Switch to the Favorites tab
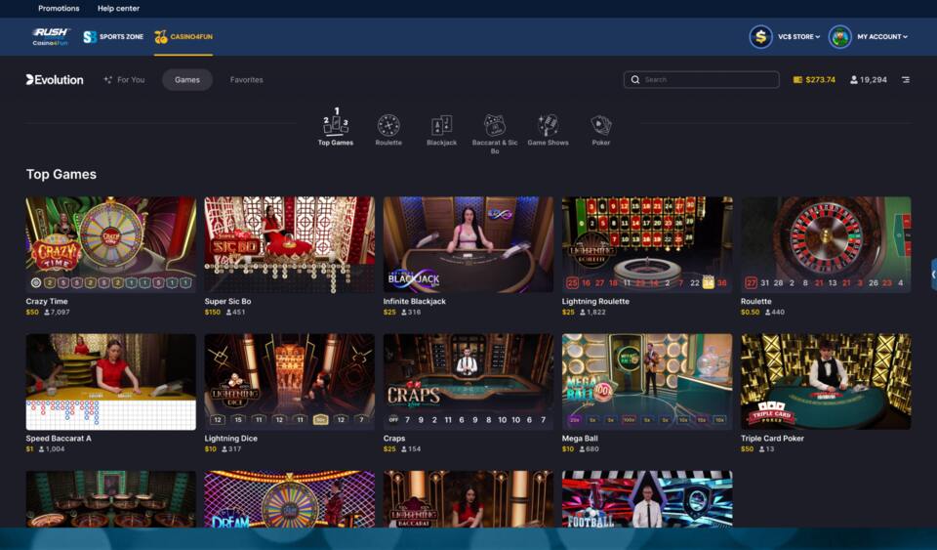Screen dimensions: 937x550 (246, 80)
